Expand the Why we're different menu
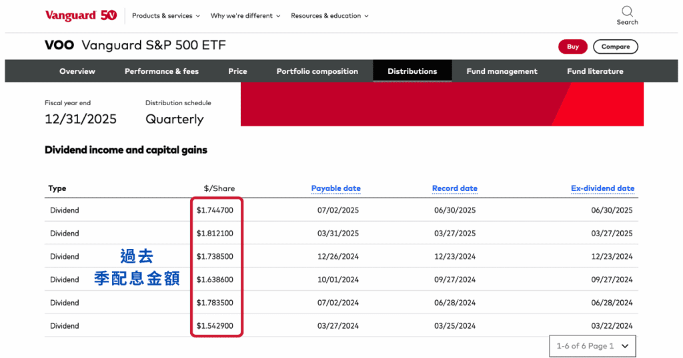The height and width of the screenshot is (358, 683). pyautogui.click(x=245, y=16)
